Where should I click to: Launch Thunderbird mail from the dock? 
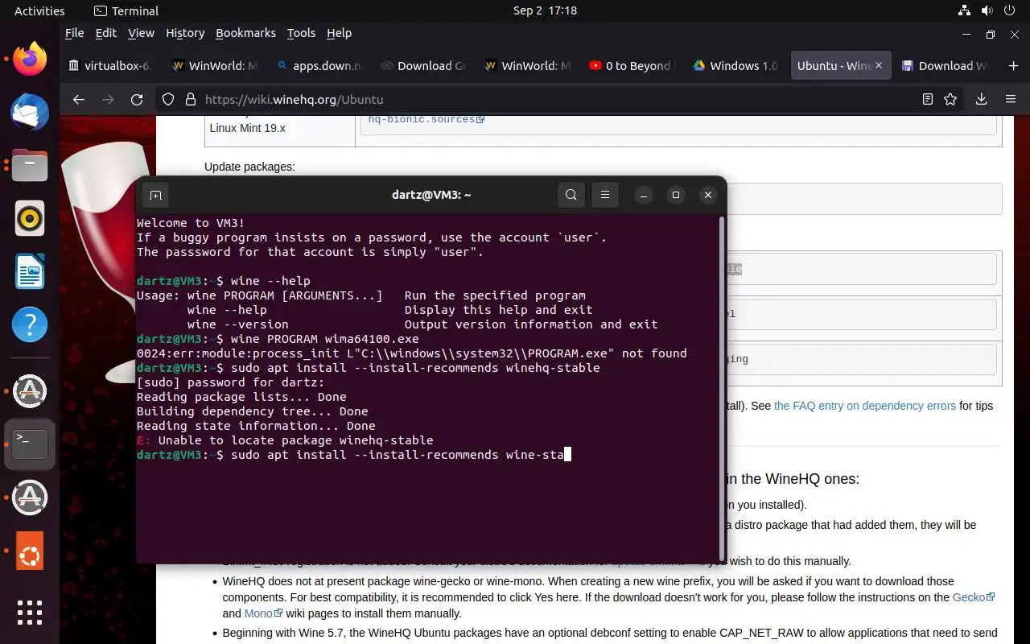pos(30,113)
